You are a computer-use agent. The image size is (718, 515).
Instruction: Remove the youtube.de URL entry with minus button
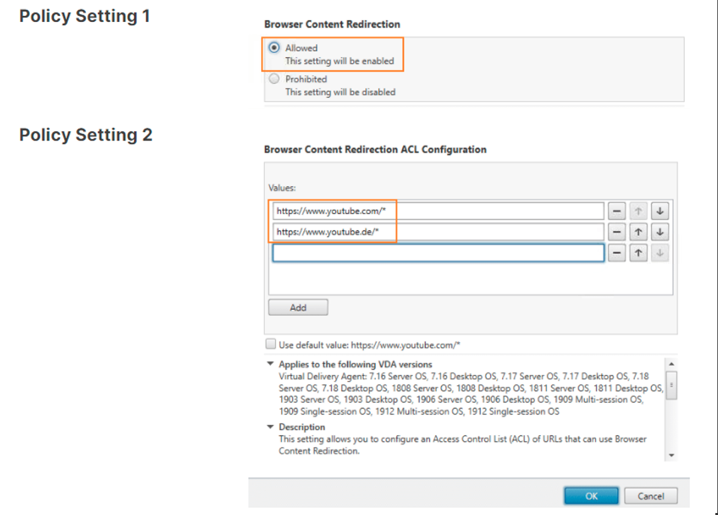coord(617,232)
